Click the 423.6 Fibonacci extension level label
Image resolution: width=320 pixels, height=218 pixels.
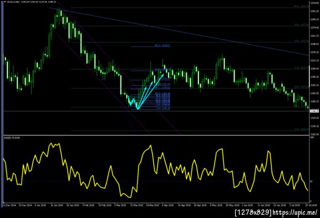(162, 45)
